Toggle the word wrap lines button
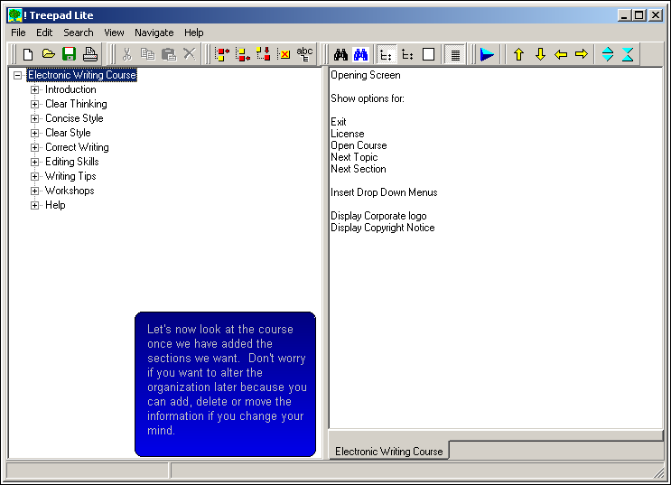 pyautogui.click(x=456, y=54)
